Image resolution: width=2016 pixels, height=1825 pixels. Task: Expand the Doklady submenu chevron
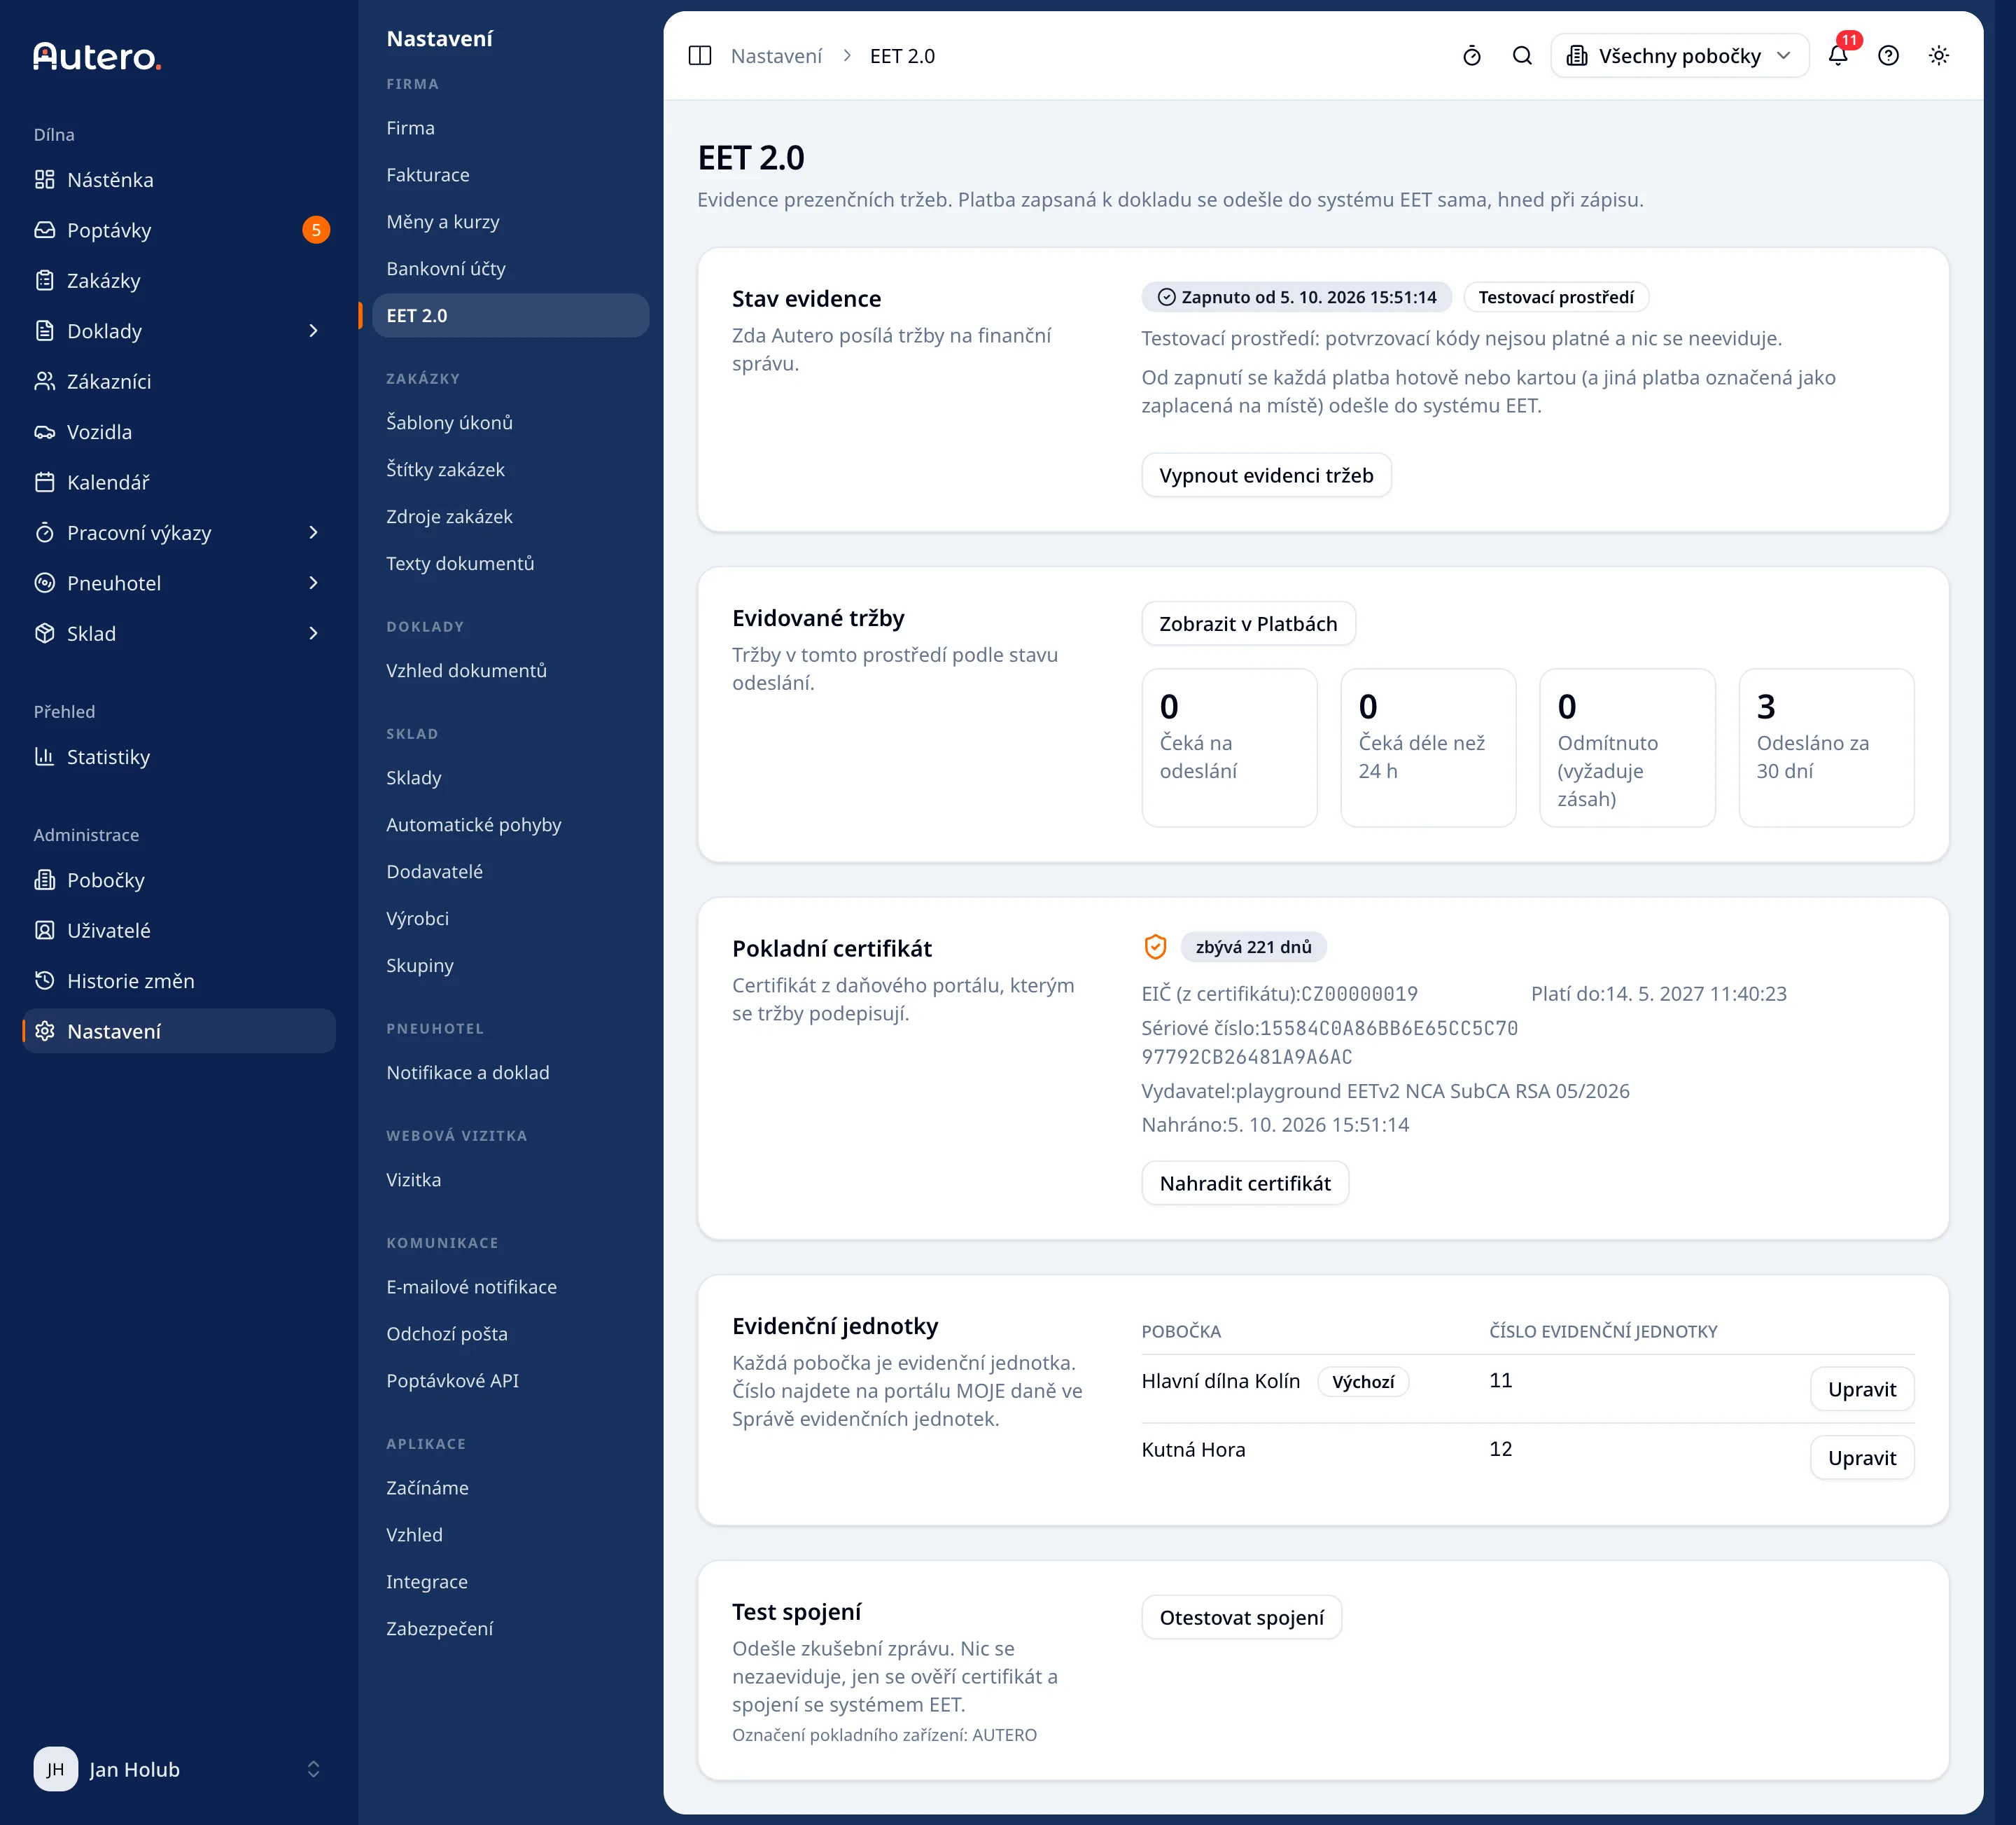pyautogui.click(x=313, y=331)
